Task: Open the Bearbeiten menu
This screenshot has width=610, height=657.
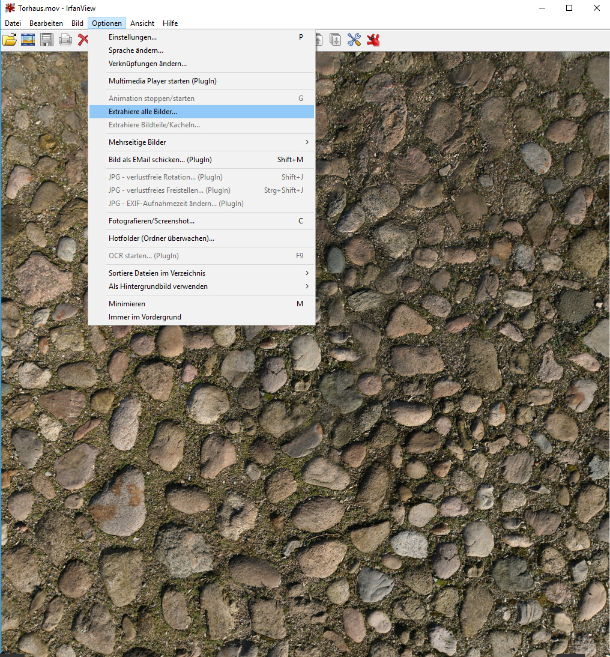Action: pos(46,23)
